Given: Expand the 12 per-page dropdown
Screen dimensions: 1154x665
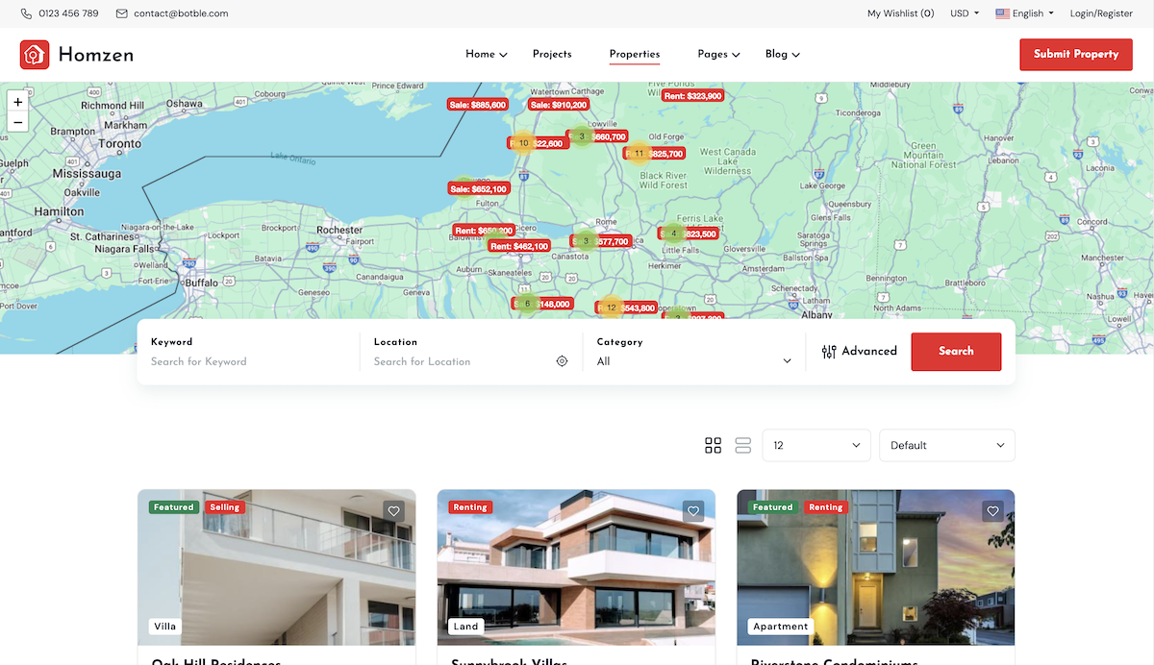Looking at the screenshot, I should click(x=815, y=446).
